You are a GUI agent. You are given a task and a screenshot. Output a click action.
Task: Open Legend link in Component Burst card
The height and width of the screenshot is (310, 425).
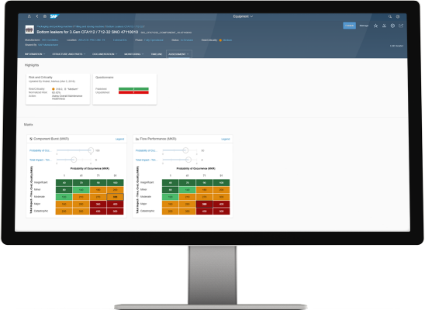pyautogui.click(x=119, y=139)
